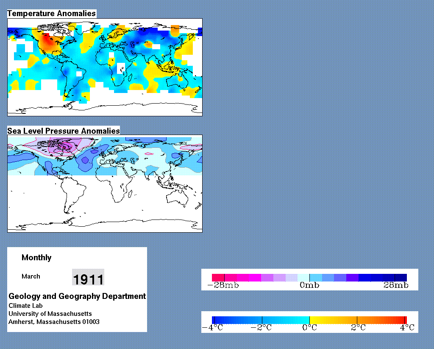Click the Sea Level Pressure Anomalies heading
Screen dimensions: 434x349
point(64,131)
